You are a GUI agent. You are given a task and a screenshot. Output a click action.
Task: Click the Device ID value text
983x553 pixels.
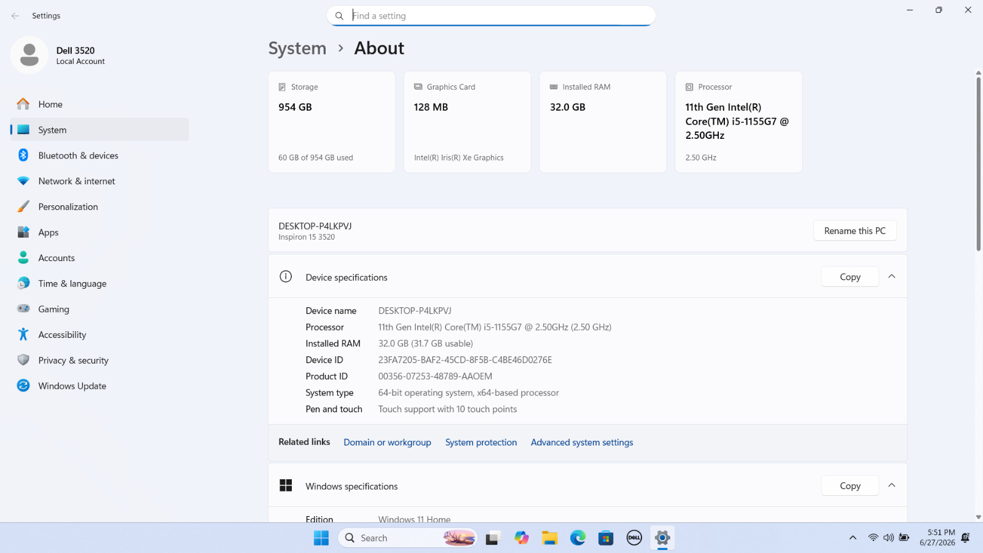465,360
